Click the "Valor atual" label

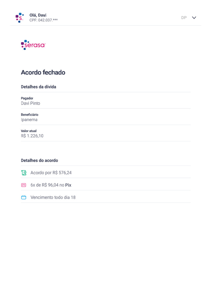pyautogui.click(x=29, y=131)
